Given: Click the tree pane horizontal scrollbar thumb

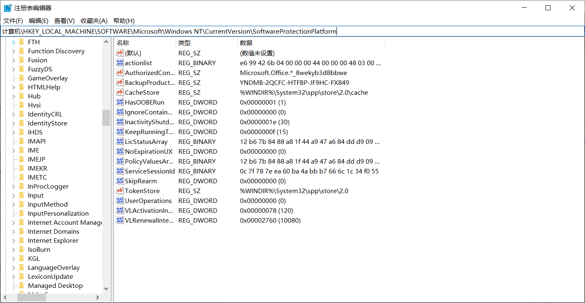Looking at the screenshot, I should coord(31,298).
